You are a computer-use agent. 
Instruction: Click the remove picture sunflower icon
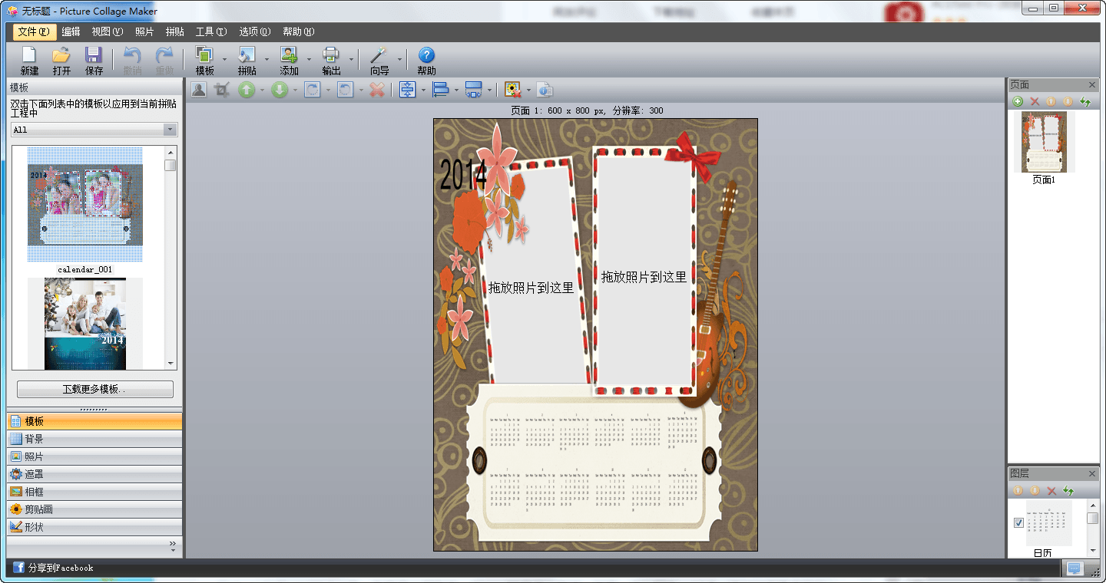512,90
